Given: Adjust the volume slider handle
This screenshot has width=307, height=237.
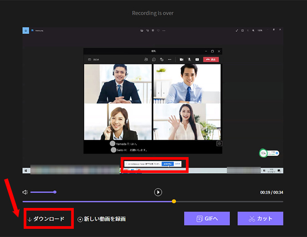Looking at the screenshot, I should 55,192.
